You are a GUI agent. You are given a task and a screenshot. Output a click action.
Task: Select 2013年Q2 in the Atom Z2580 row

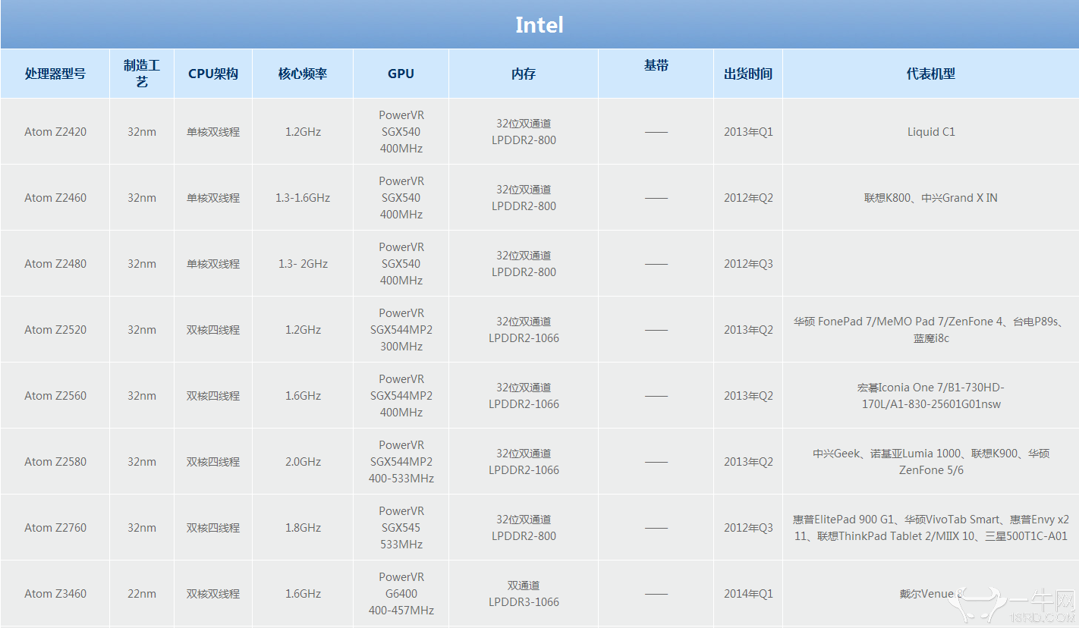click(748, 462)
